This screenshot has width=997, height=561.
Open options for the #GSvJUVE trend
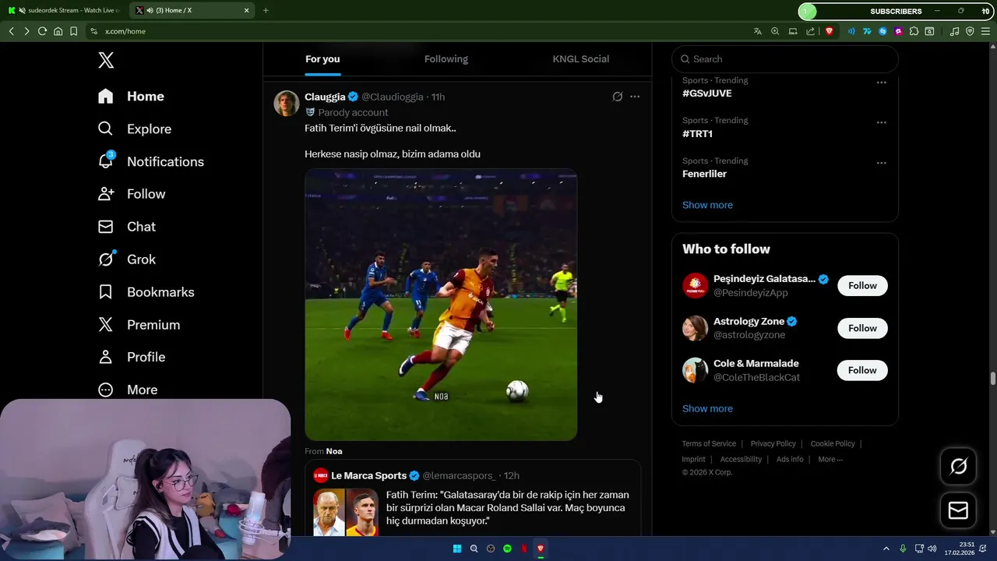pos(882,83)
